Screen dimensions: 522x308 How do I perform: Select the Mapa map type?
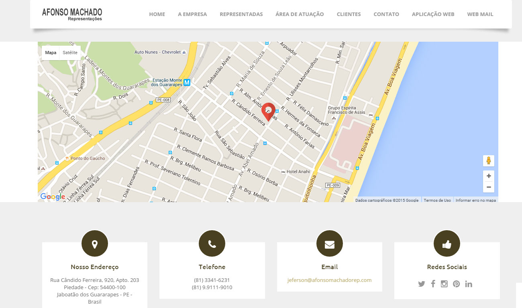point(51,53)
